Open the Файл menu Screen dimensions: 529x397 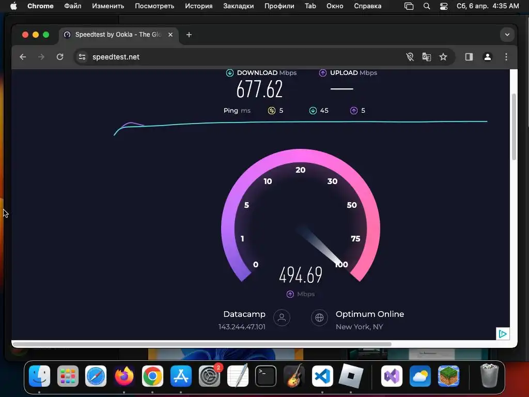coord(72,6)
